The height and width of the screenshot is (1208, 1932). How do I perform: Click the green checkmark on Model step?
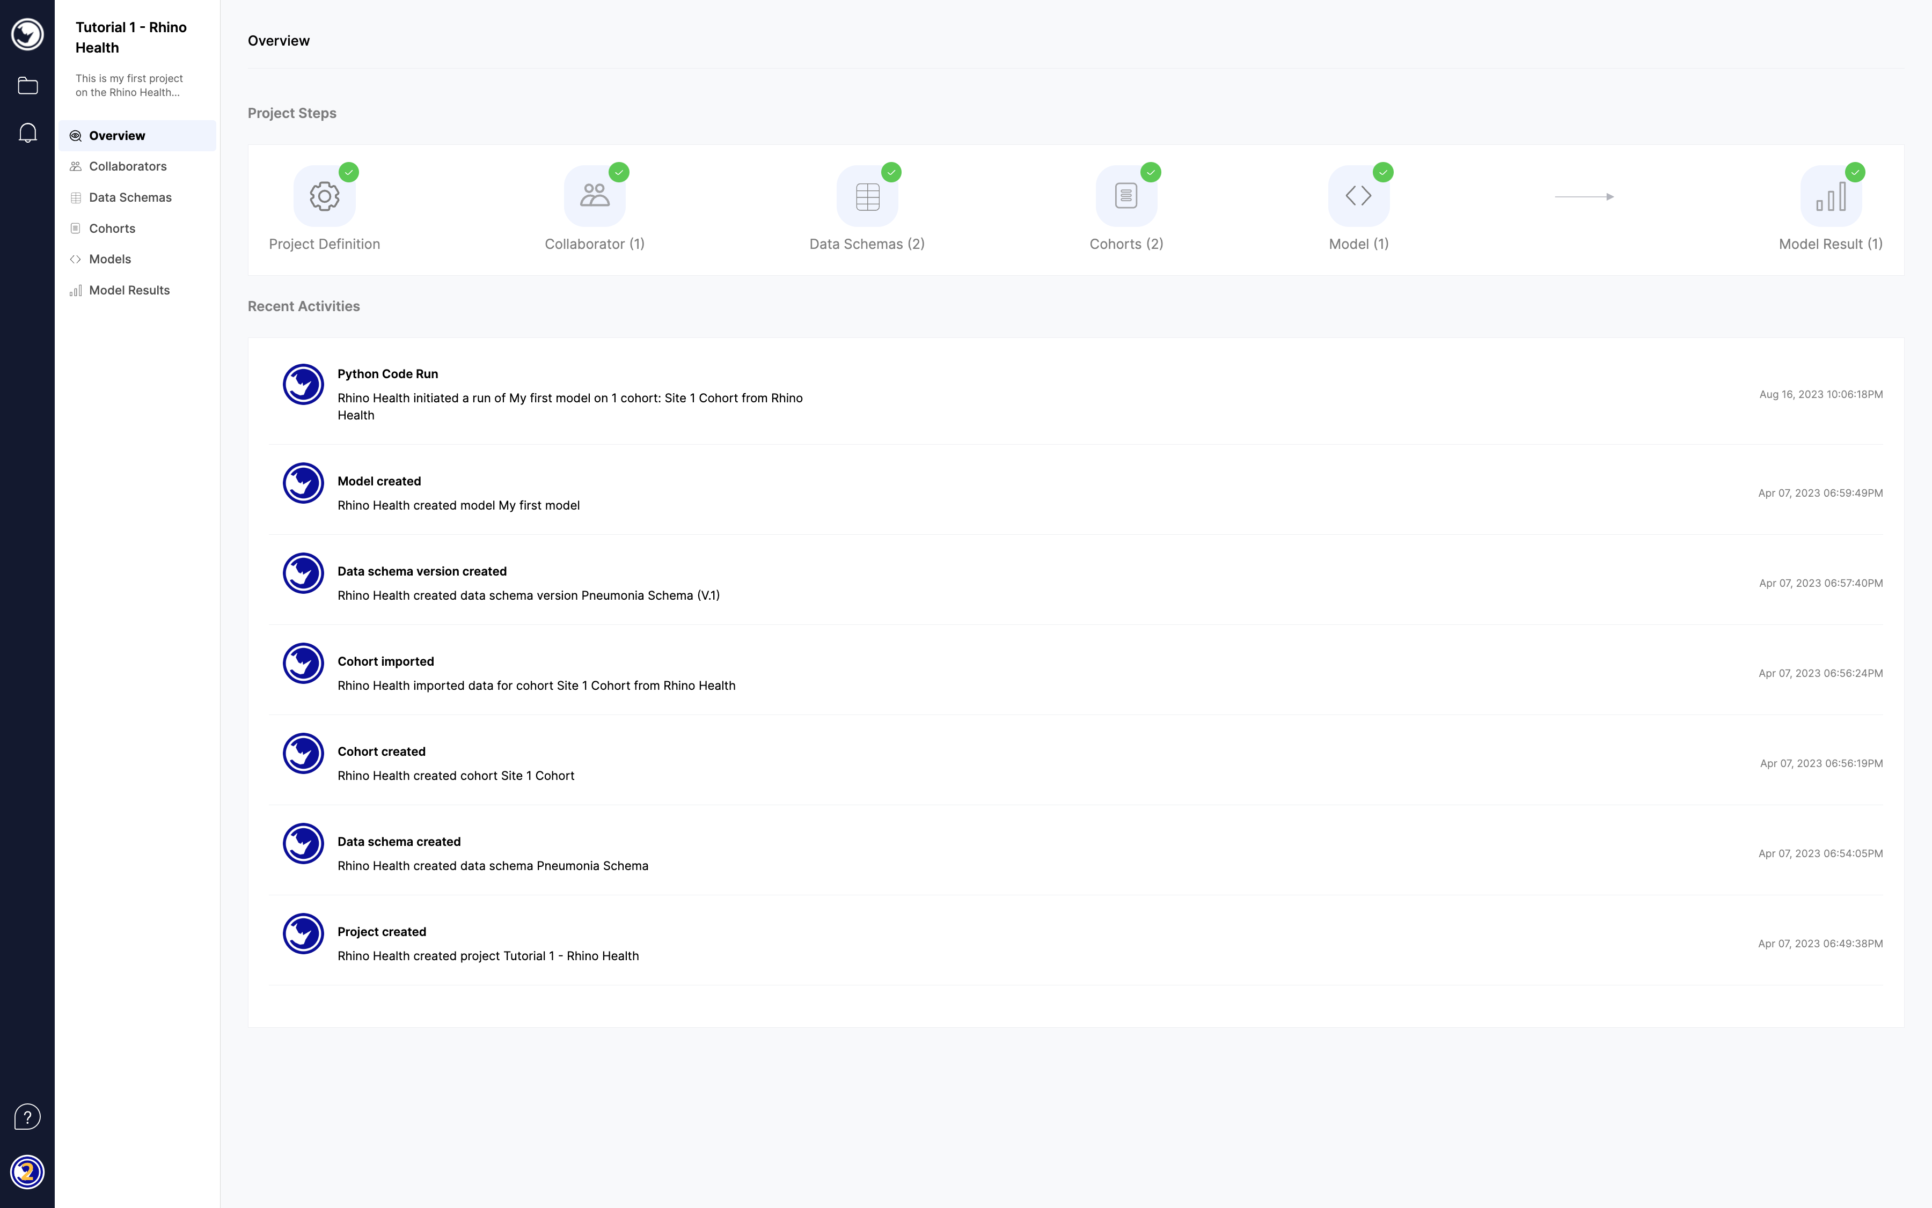tap(1383, 173)
